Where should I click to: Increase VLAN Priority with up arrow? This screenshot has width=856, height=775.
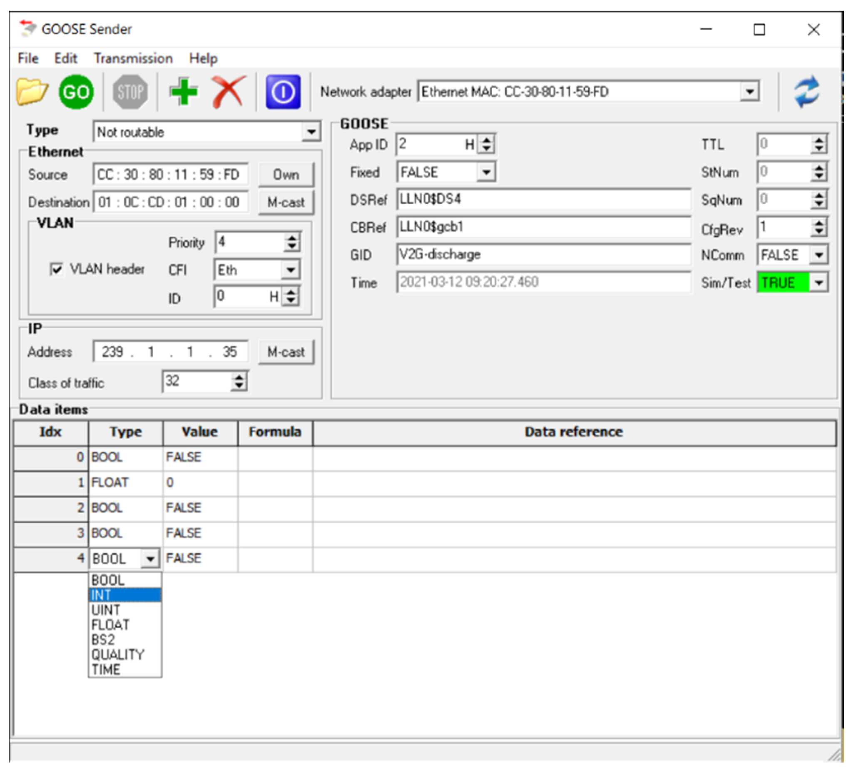tap(292, 238)
